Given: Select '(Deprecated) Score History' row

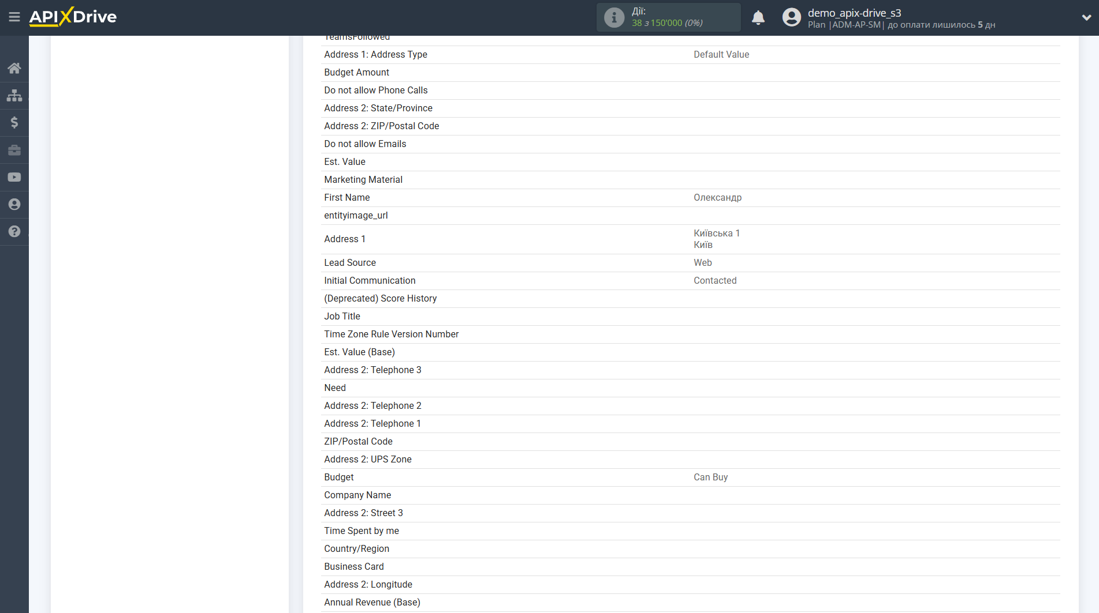Looking at the screenshot, I should [691, 299].
